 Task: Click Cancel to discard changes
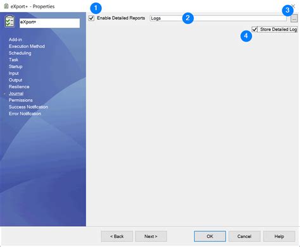point(244,236)
